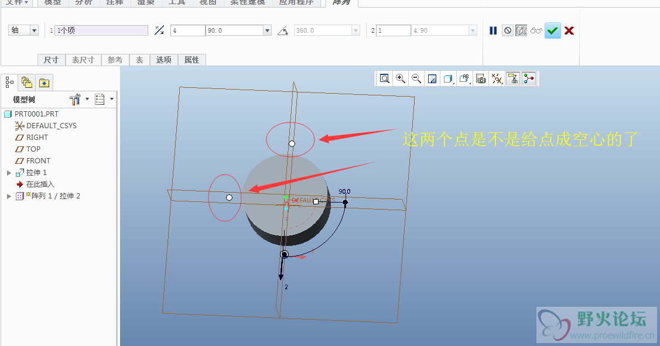Click the Zoom Out magnifier icon
The height and width of the screenshot is (346, 660).
[416, 78]
